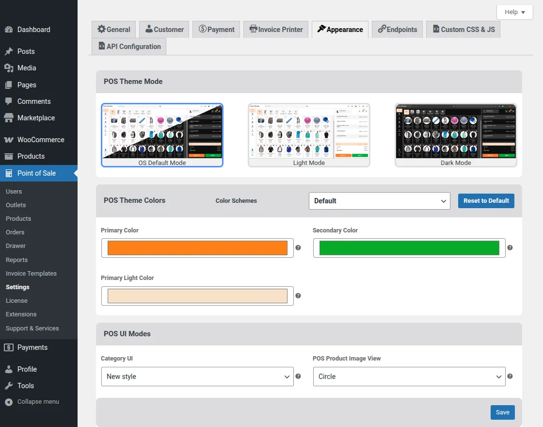
Task: Click the Reset to Default button
Action: tap(486, 201)
